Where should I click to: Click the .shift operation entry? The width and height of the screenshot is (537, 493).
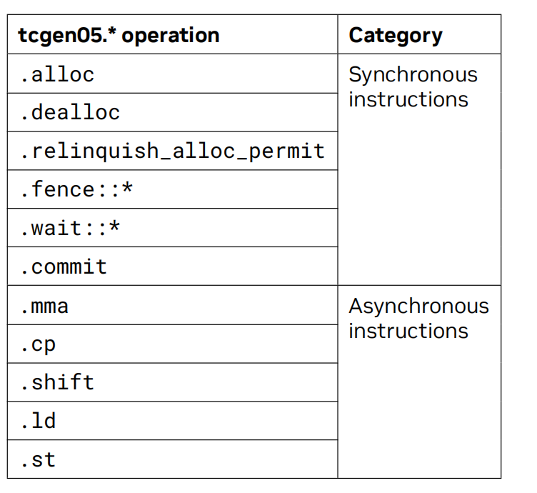click(57, 383)
